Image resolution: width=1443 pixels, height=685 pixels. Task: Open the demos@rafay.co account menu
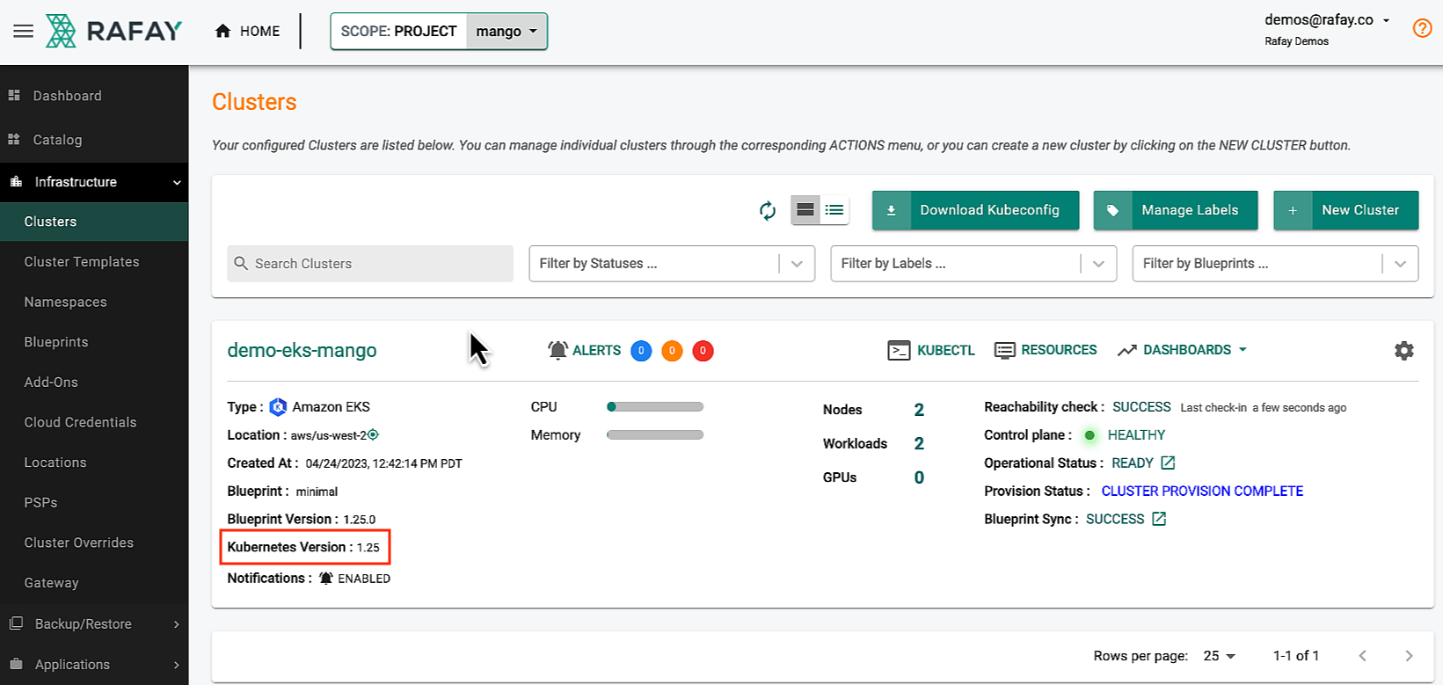click(x=1327, y=20)
